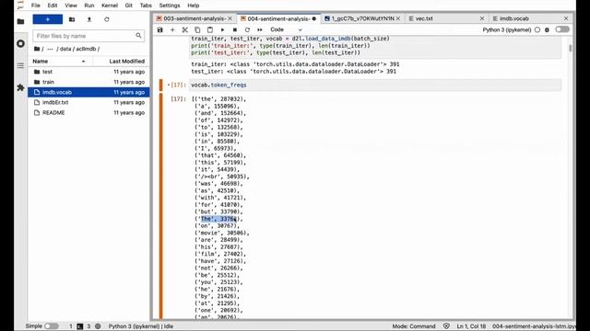Open the Edit menu
The width and height of the screenshot is (590, 331).
point(53,6)
